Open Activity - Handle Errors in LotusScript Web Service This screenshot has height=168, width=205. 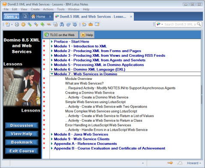(106, 130)
